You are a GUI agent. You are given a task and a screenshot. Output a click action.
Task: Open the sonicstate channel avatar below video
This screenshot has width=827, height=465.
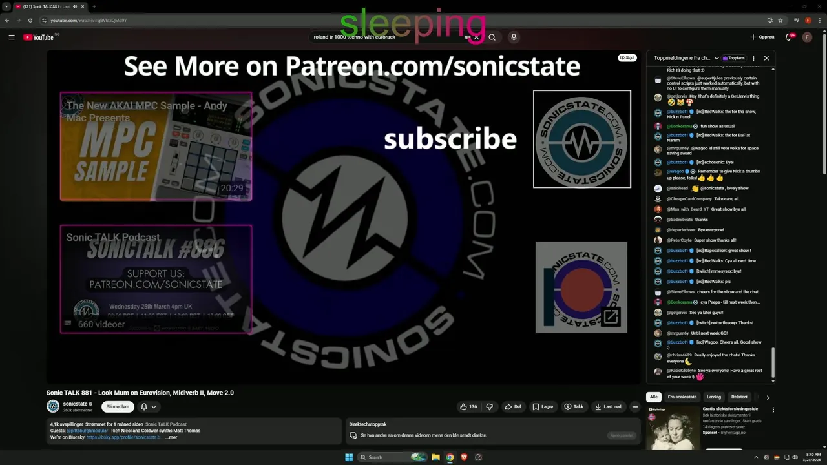pyautogui.click(x=53, y=406)
